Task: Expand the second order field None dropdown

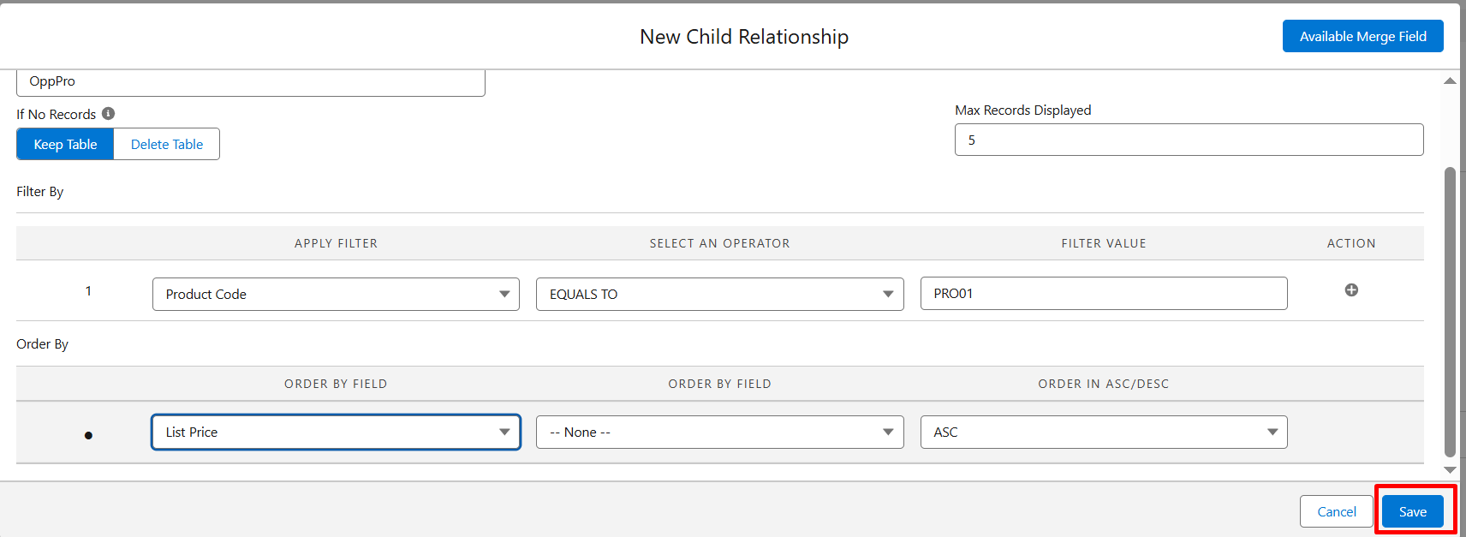Action: [x=719, y=433]
